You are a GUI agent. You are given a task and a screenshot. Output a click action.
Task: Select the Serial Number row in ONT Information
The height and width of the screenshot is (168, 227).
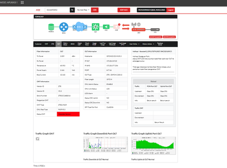coord(58,96)
